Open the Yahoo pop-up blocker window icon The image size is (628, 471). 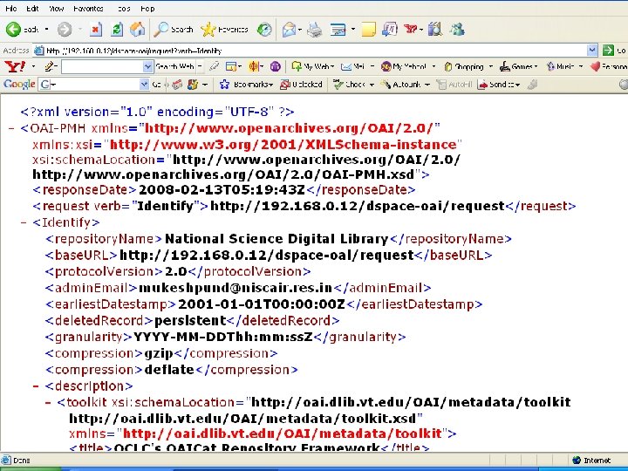click(231, 66)
